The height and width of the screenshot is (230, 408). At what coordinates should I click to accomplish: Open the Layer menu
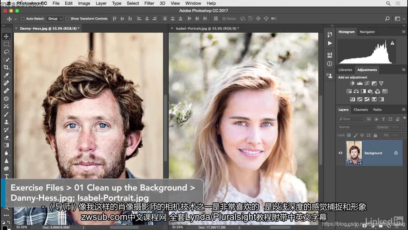[101, 3]
